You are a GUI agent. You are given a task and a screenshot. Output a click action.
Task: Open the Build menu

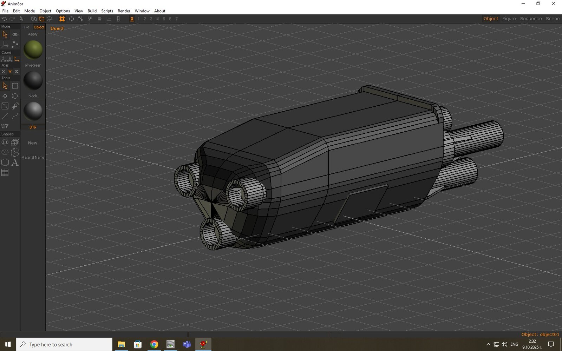click(x=92, y=11)
